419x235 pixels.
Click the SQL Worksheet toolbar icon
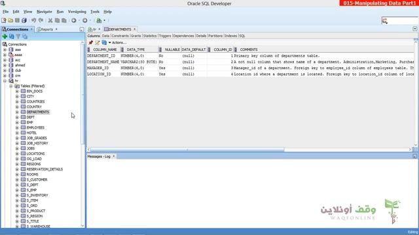(99, 20)
